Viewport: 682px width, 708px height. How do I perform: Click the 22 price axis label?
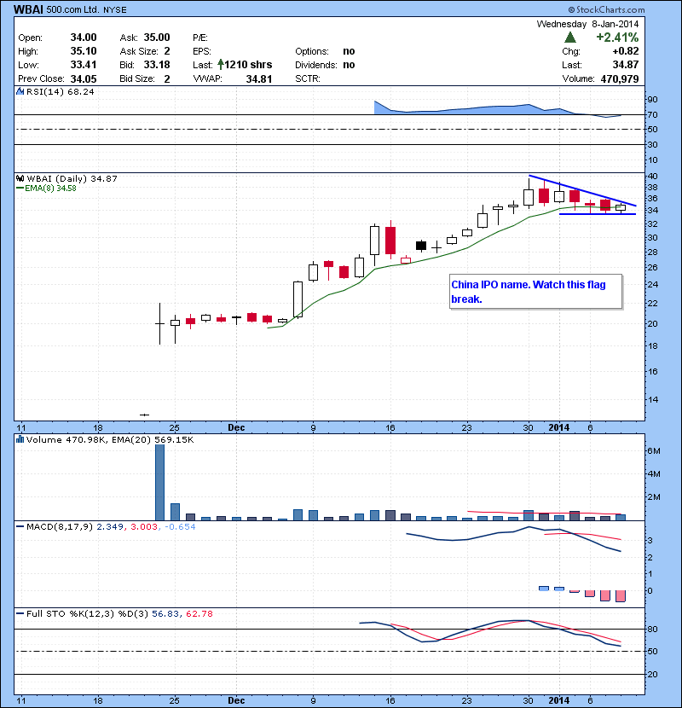(x=652, y=304)
